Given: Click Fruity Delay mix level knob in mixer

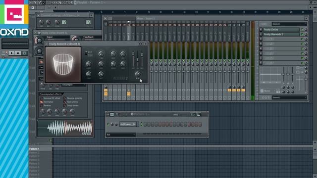Looking at the screenshot, I should (x=306, y=30).
